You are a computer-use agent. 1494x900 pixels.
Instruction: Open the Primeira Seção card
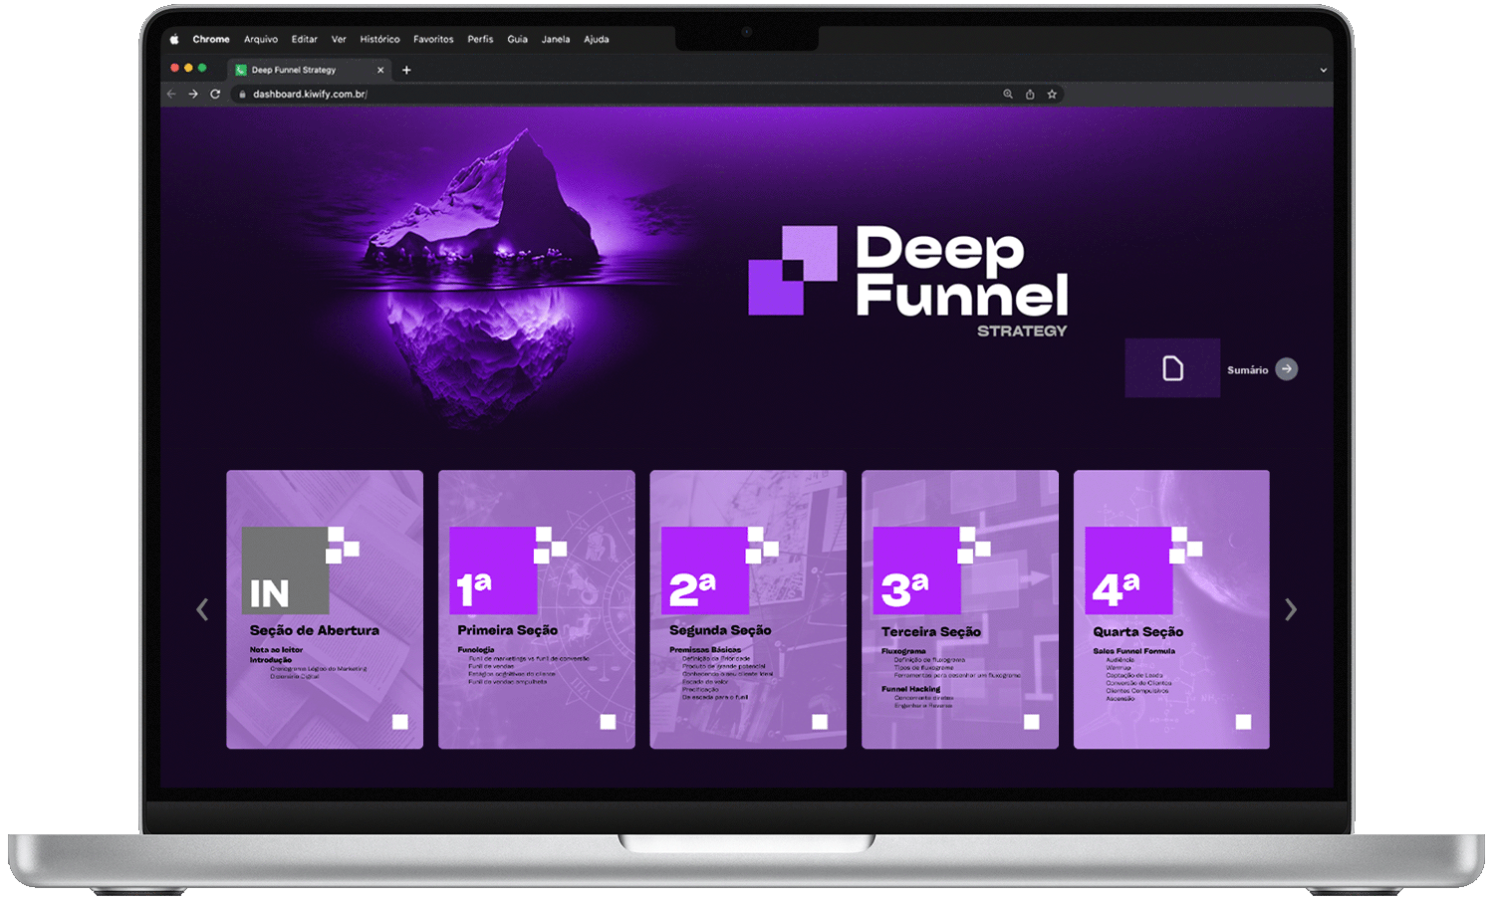coord(537,609)
